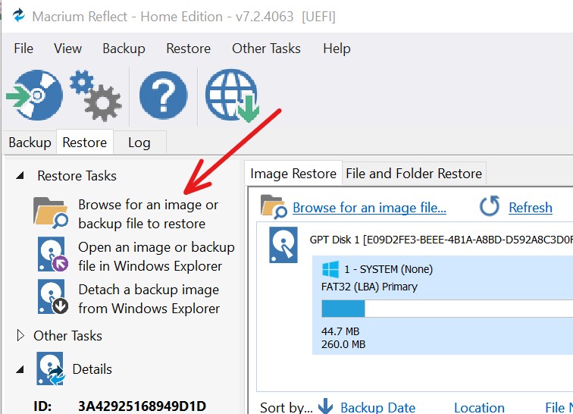Click the FAT32 (LBA) Primary label
Image resolution: width=573 pixels, height=414 pixels.
(x=369, y=287)
